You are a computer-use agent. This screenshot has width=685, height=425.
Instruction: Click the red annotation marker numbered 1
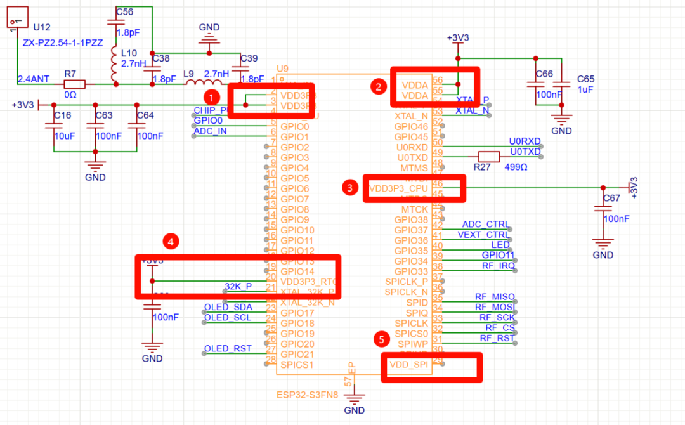point(211,97)
